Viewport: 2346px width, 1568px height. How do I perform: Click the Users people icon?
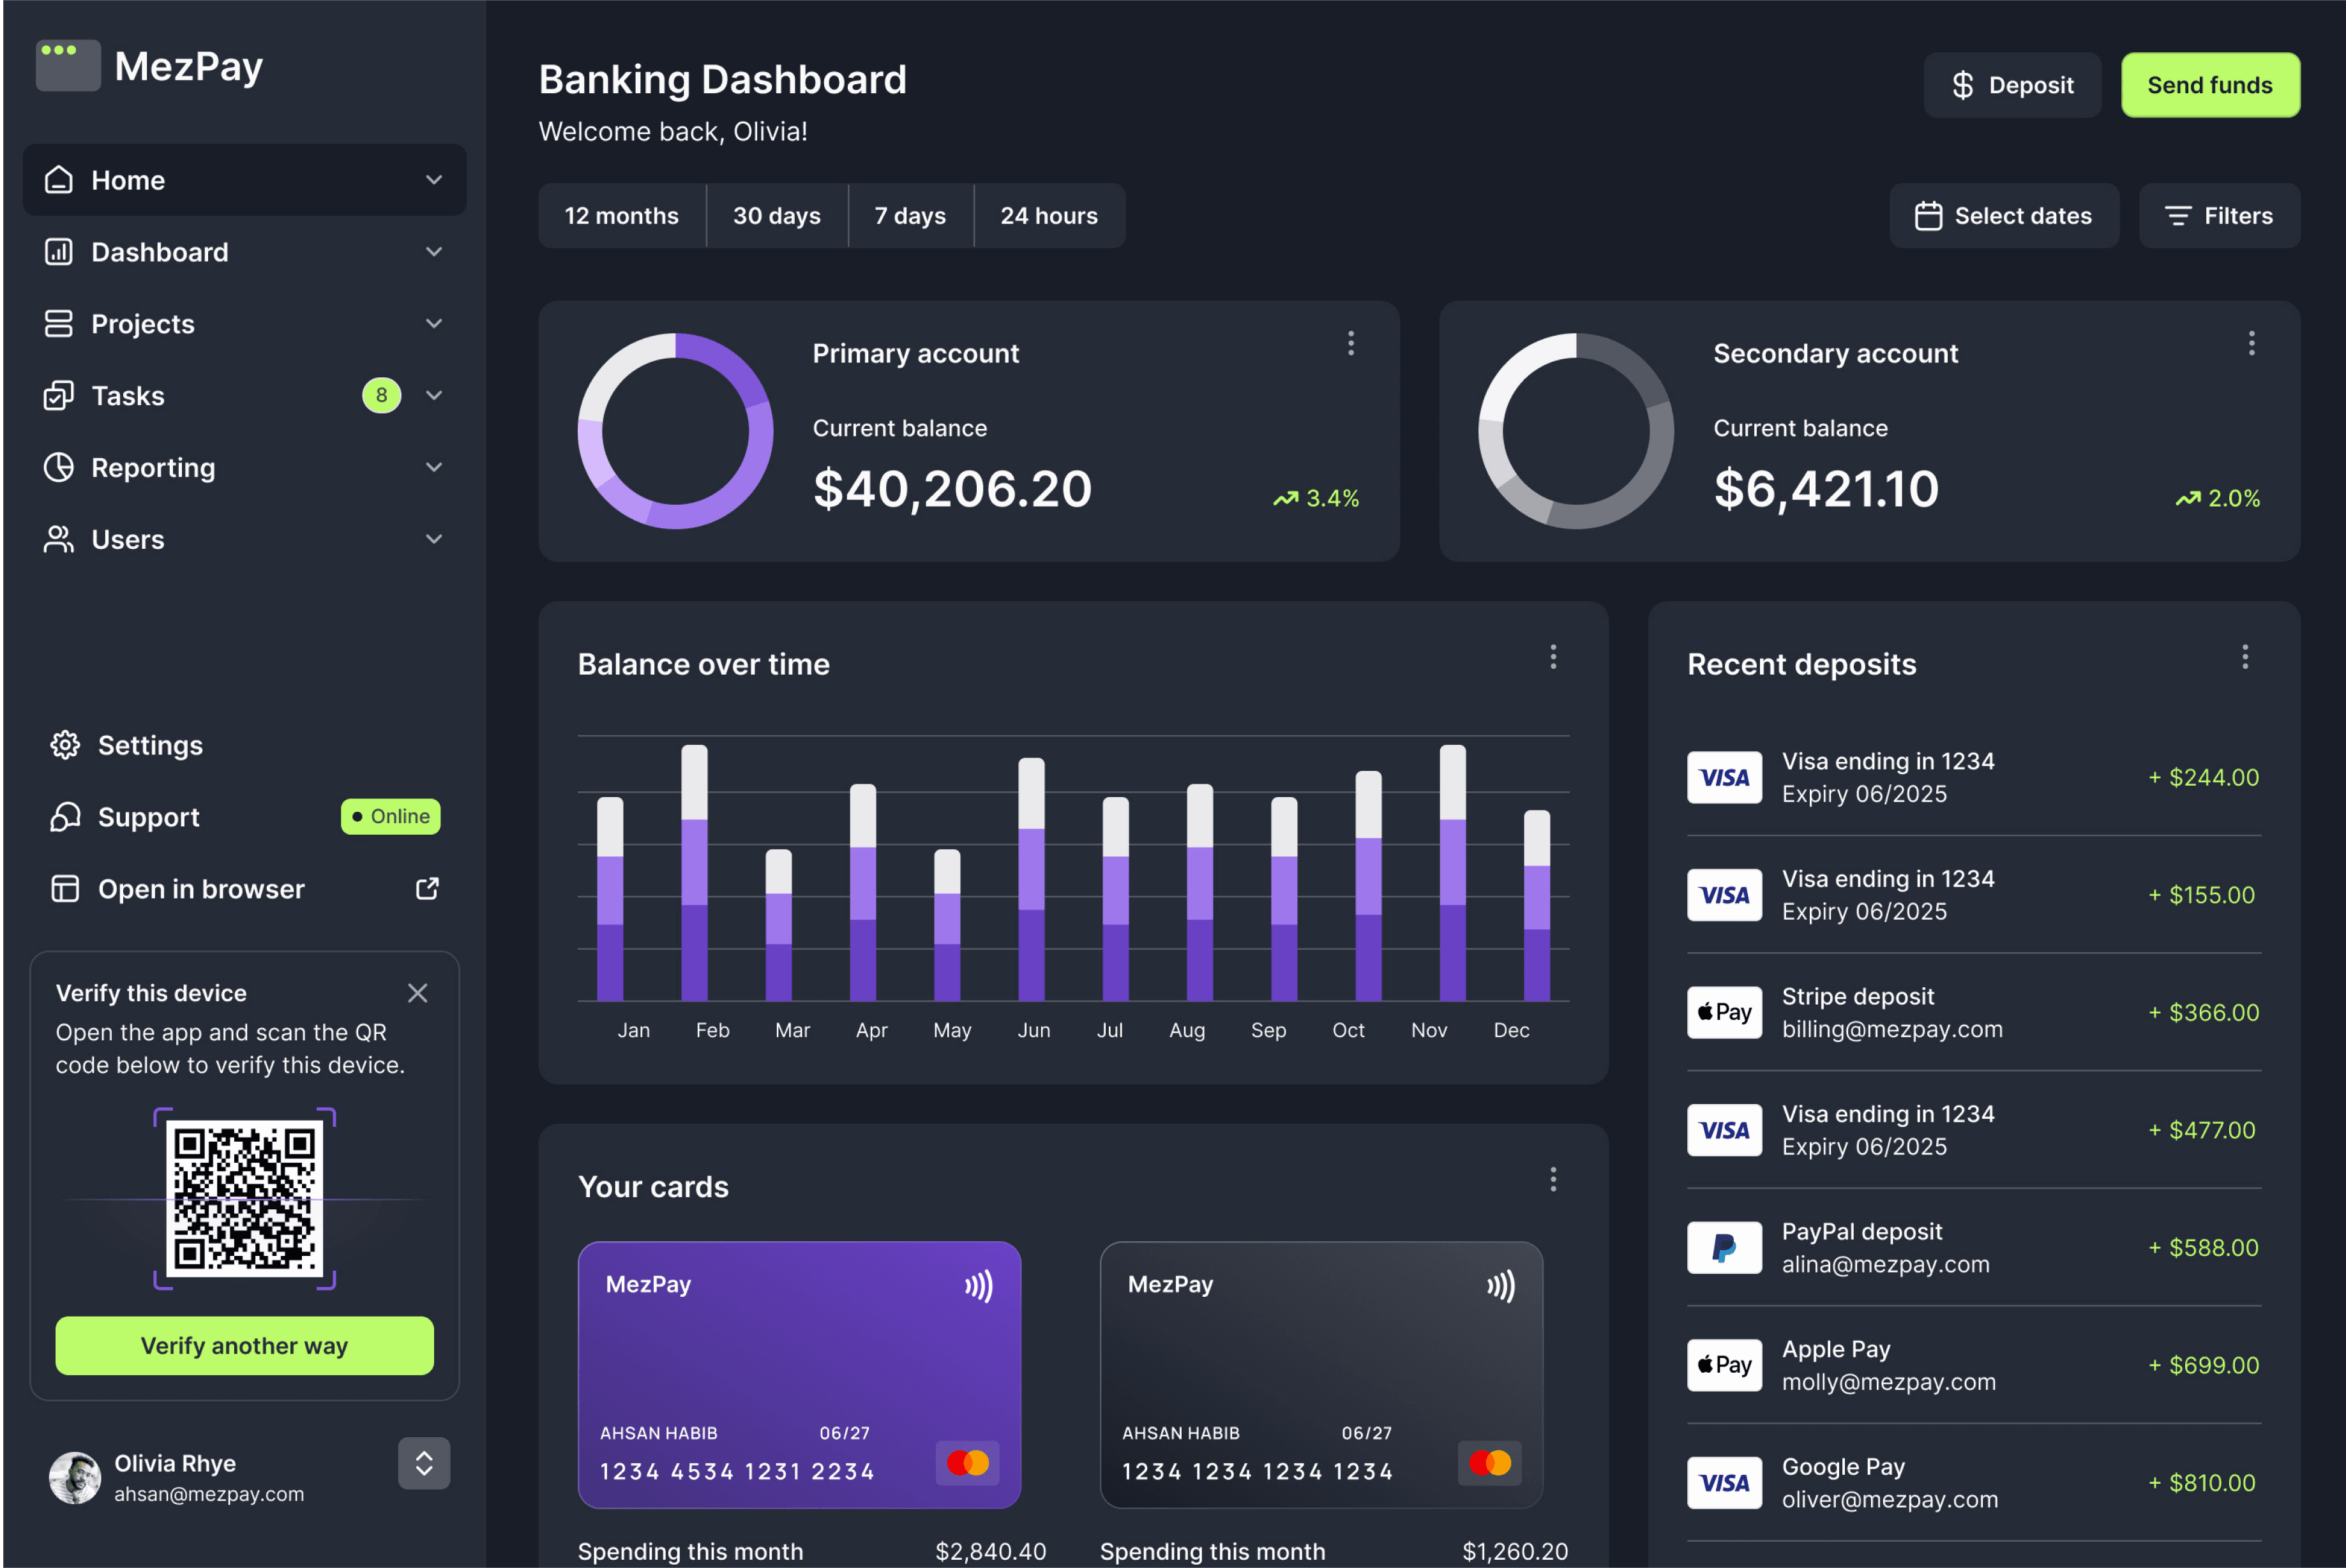coord(59,540)
